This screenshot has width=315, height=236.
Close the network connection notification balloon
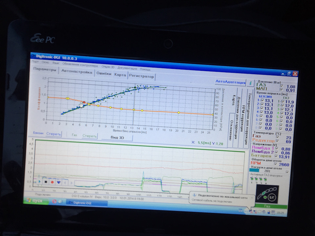[251, 198]
